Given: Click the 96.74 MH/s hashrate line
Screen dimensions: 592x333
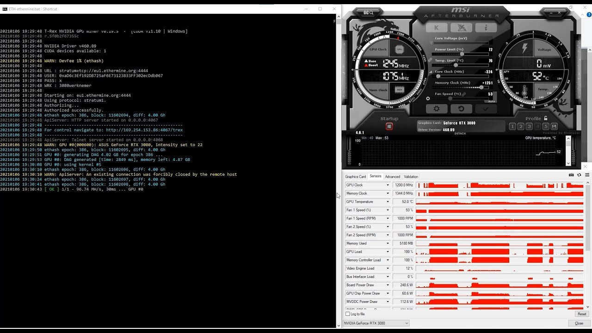Looking at the screenshot, I should (x=72, y=189).
